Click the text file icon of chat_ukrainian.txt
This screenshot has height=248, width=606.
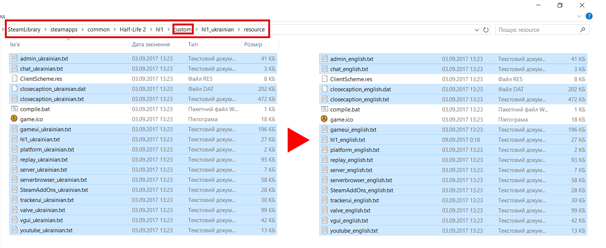click(x=15, y=68)
